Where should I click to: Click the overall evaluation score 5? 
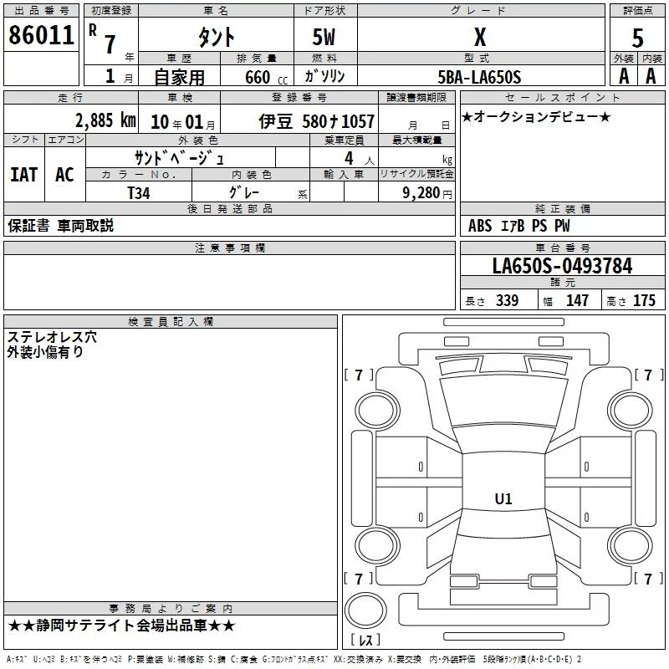(x=638, y=38)
